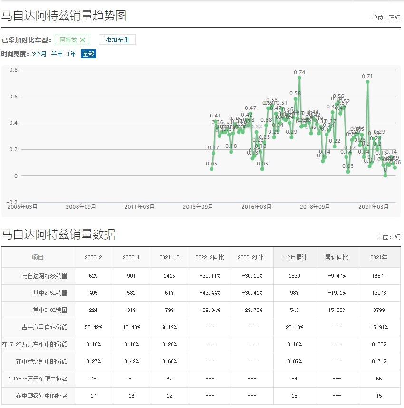Click cell value 55 in 2021年 column
The image size is (404, 408).
click(379, 379)
